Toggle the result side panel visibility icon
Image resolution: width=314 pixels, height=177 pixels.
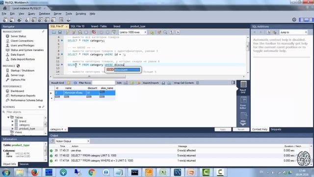233,83
